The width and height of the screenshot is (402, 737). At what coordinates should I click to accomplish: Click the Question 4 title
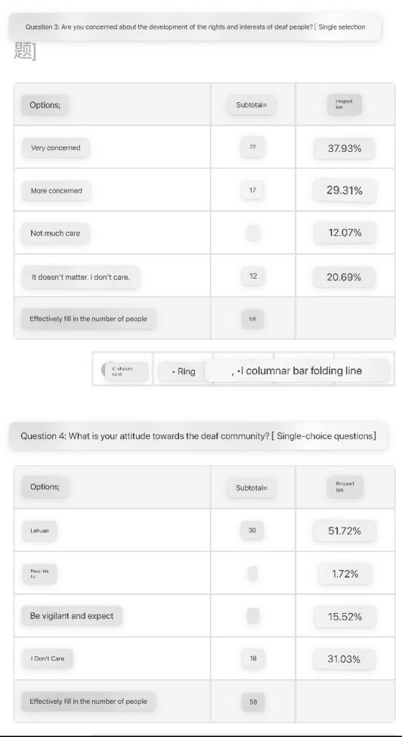point(198,435)
